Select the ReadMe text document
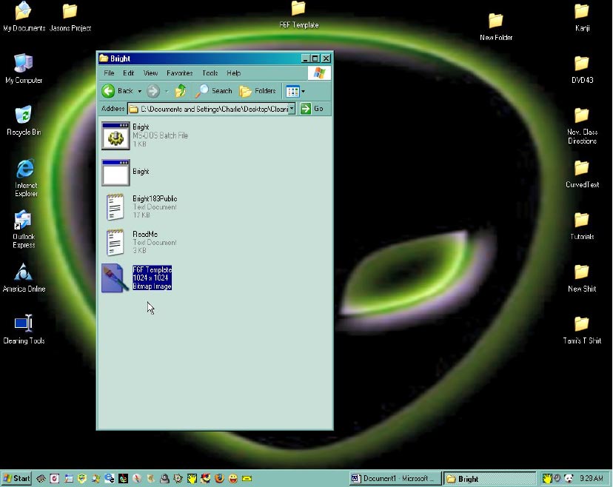Image resolution: width=613 pixels, height=487 pixels. tap(115, 242)
